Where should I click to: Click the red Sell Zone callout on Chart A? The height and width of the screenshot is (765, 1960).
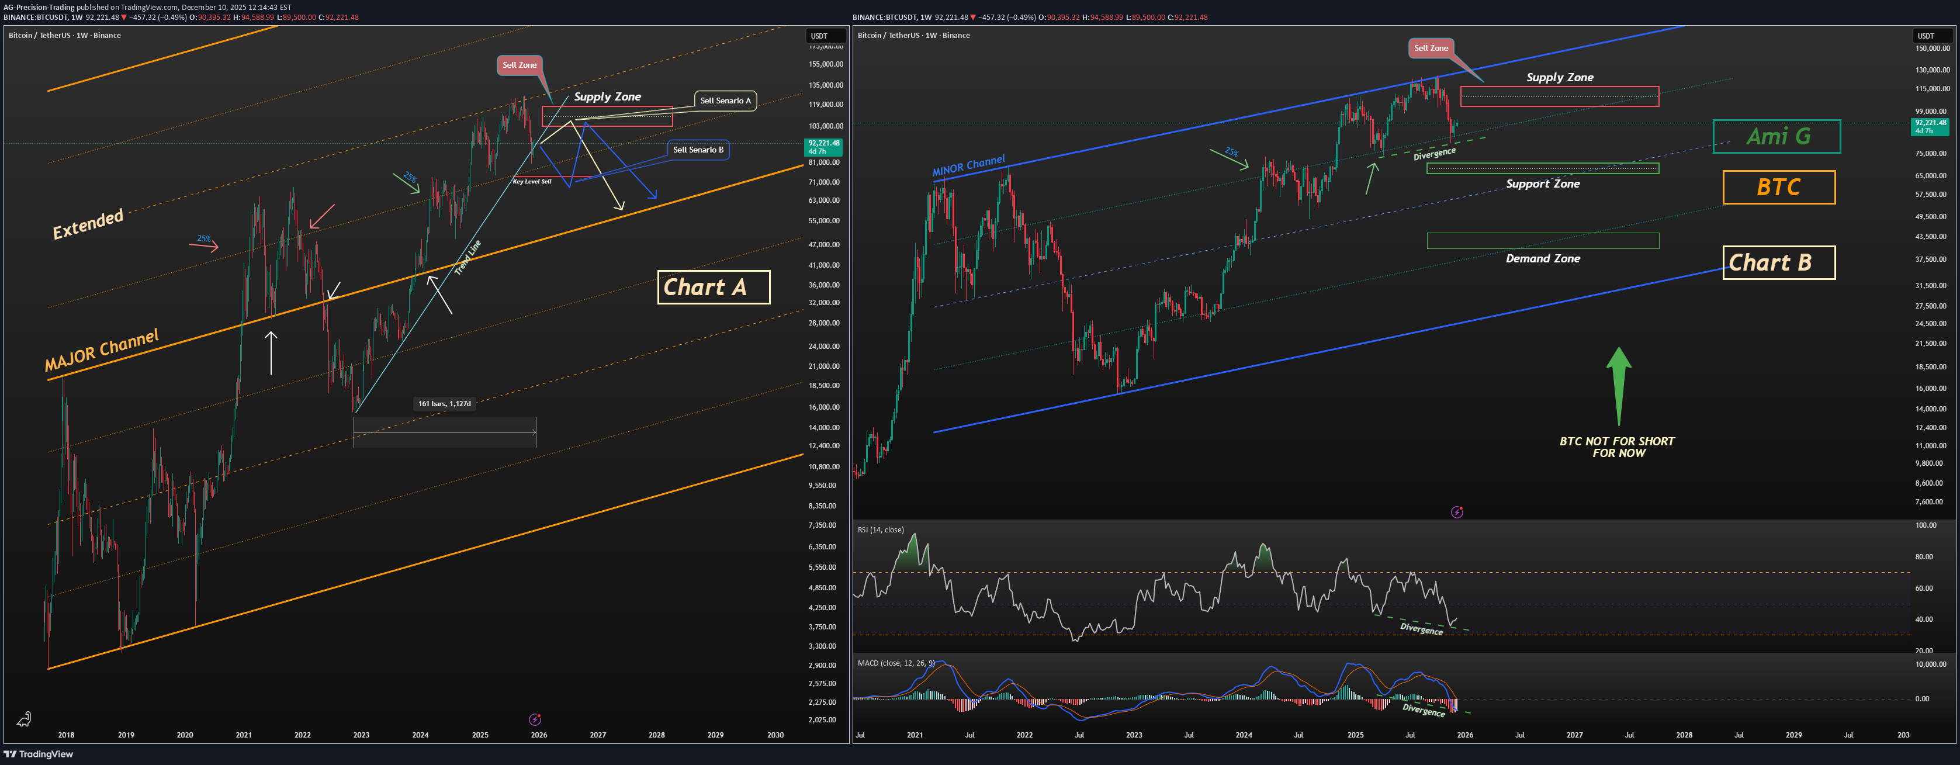pos(519,65)
